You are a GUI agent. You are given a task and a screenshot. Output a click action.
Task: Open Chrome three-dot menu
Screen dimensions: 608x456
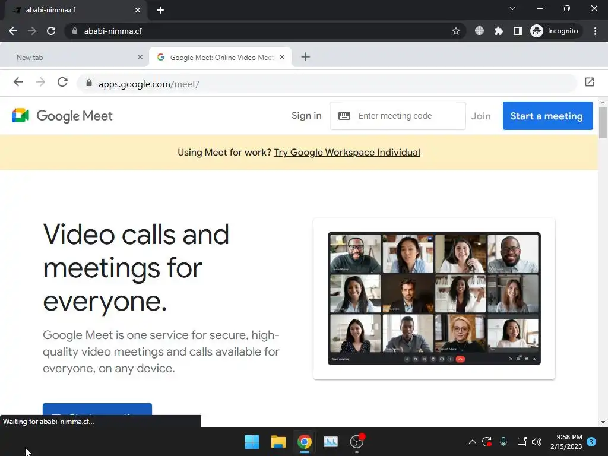(595, 31)
